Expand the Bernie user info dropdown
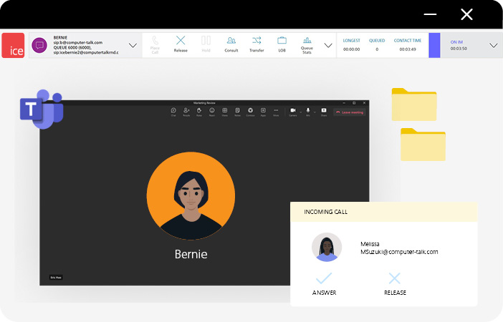Viewport: 503px width, 322px height. click(133, 45)
